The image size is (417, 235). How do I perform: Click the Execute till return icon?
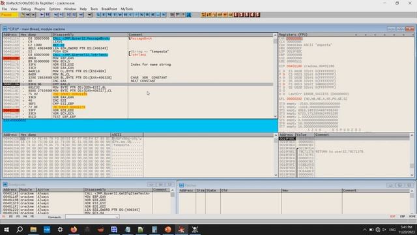(x=81, y=15)
